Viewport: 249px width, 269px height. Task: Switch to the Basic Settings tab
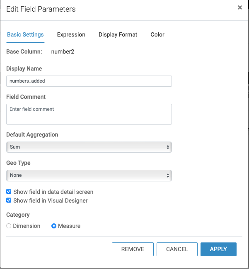tap(25, 35)
